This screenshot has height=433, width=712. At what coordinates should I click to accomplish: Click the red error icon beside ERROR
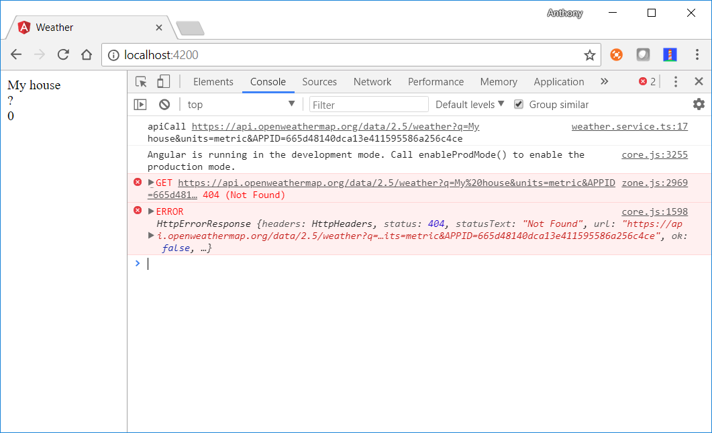coord(138,210)
